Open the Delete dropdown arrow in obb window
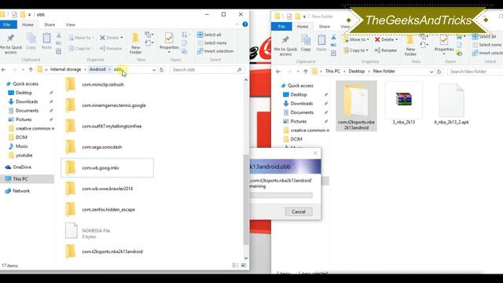 (x=122, y=38)
